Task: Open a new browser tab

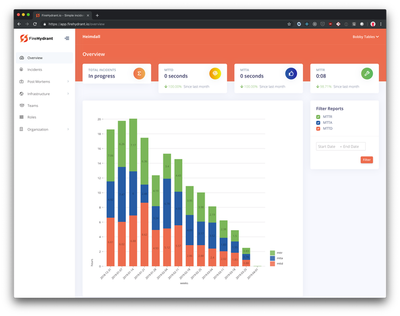Action: pos(98,15)
